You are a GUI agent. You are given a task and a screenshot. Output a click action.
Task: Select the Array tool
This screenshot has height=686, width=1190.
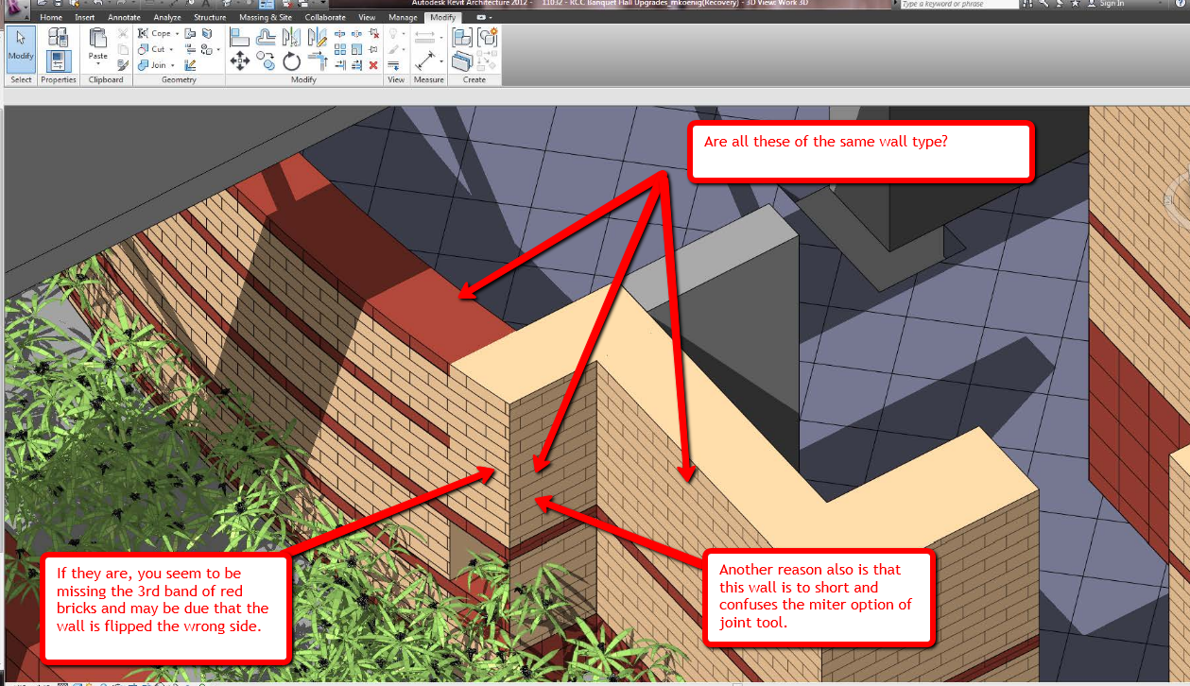pos(340,49)
